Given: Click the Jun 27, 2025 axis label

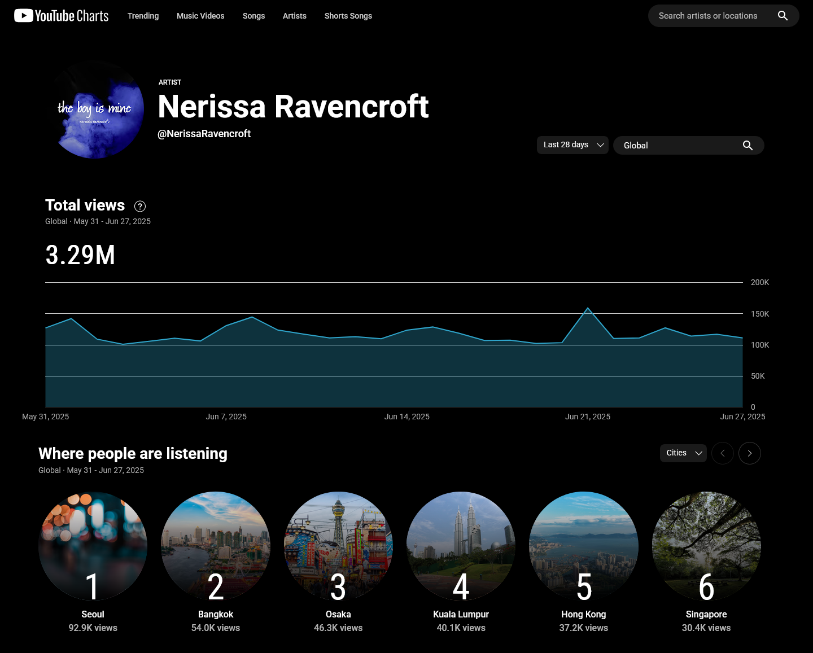Looking at the screenshot, I should click(x=742, y=417).
